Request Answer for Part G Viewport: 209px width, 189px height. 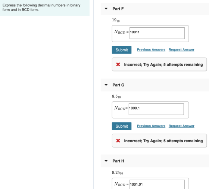[181, 126]
